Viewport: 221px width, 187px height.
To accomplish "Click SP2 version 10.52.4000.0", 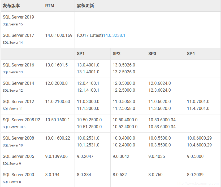I will click(x=125, y=127).
